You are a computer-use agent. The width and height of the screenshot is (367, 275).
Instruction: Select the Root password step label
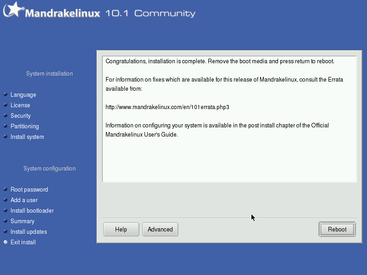pos(29,189)
